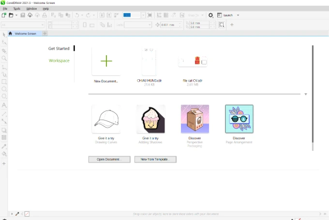This screenshot has height=220, width=329.
Task: Open the Help menu
Action: [46, 9]
